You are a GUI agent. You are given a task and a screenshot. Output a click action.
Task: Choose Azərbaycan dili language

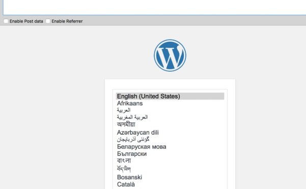pyautogui.click(x=170, y=133)
